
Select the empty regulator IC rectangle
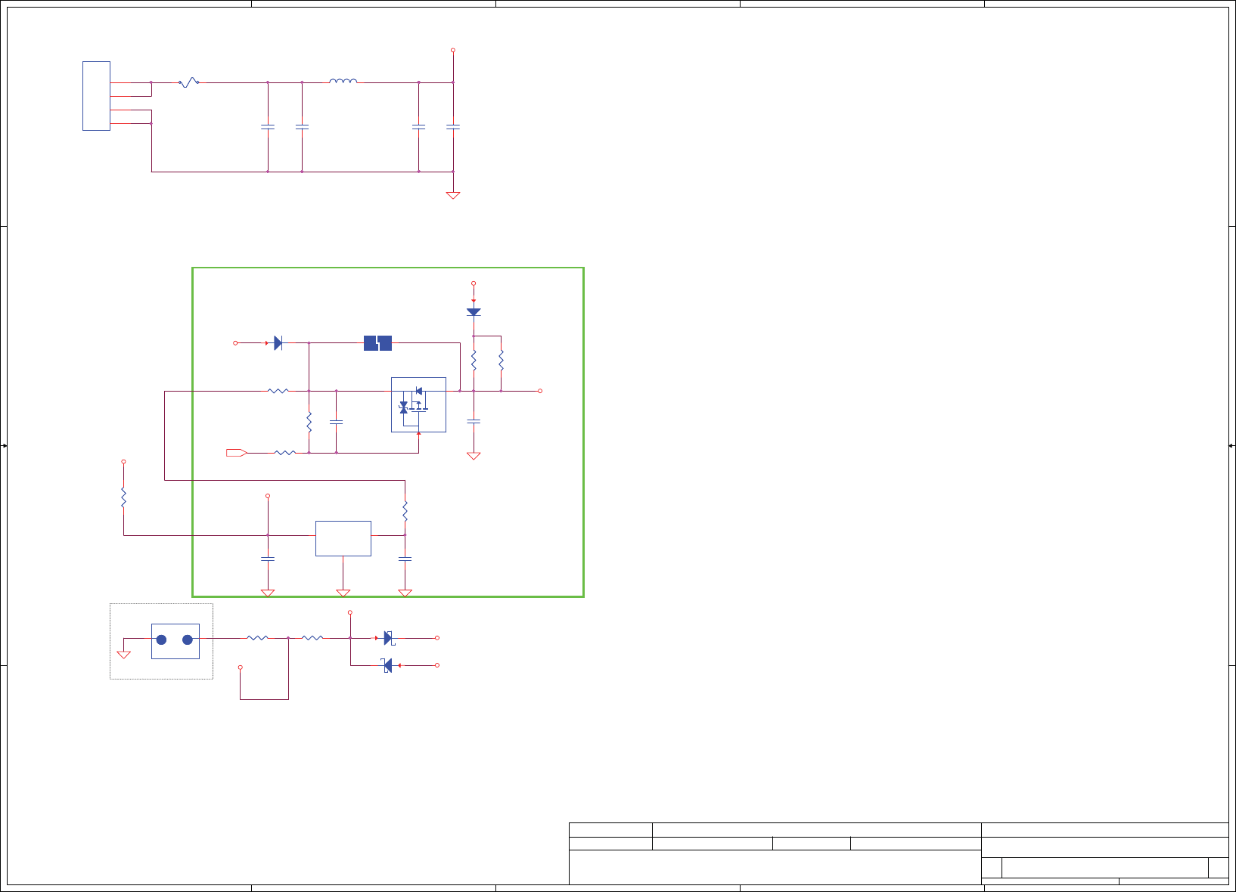343,538
